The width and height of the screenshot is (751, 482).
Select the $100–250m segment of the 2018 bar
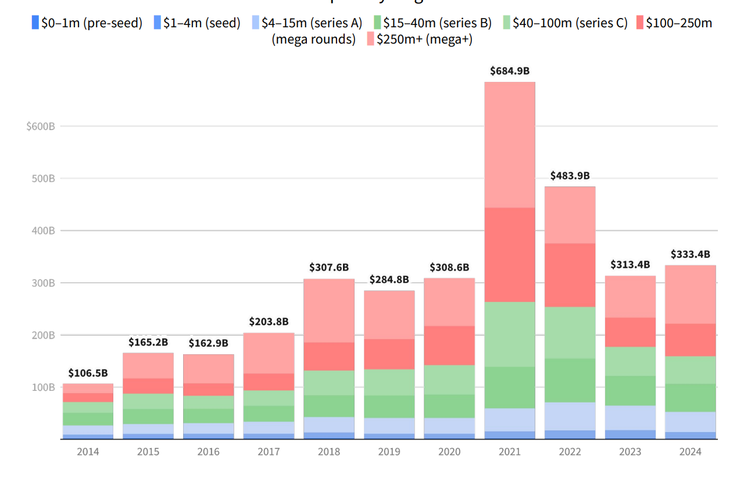pos(329,357)
